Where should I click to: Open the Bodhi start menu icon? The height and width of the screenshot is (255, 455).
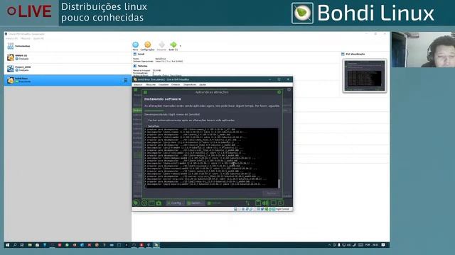point(136,203)
